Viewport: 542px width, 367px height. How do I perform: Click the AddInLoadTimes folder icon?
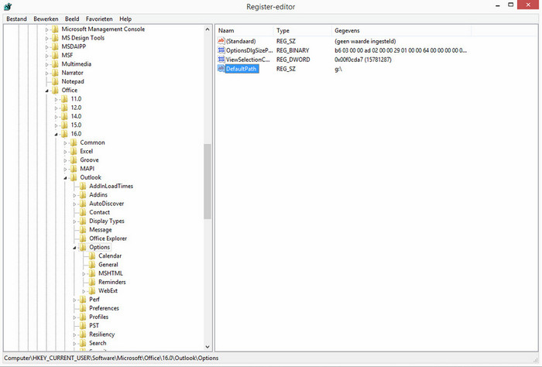click(83, 187)
